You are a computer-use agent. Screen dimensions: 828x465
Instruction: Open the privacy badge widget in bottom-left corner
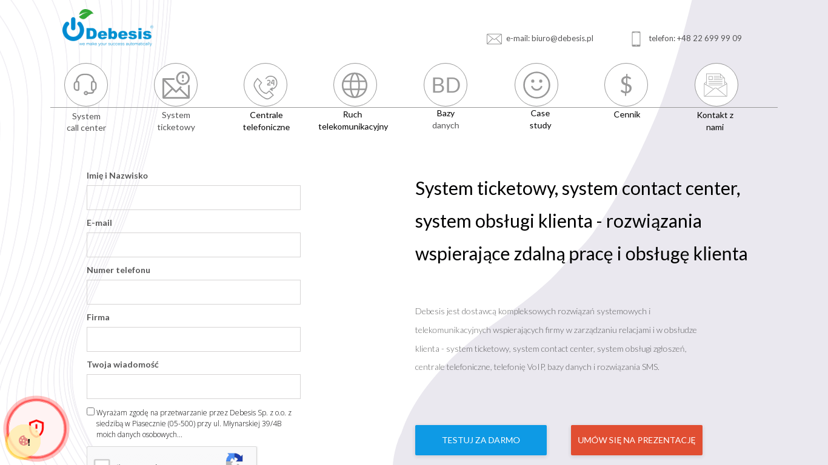pos(35,429)
